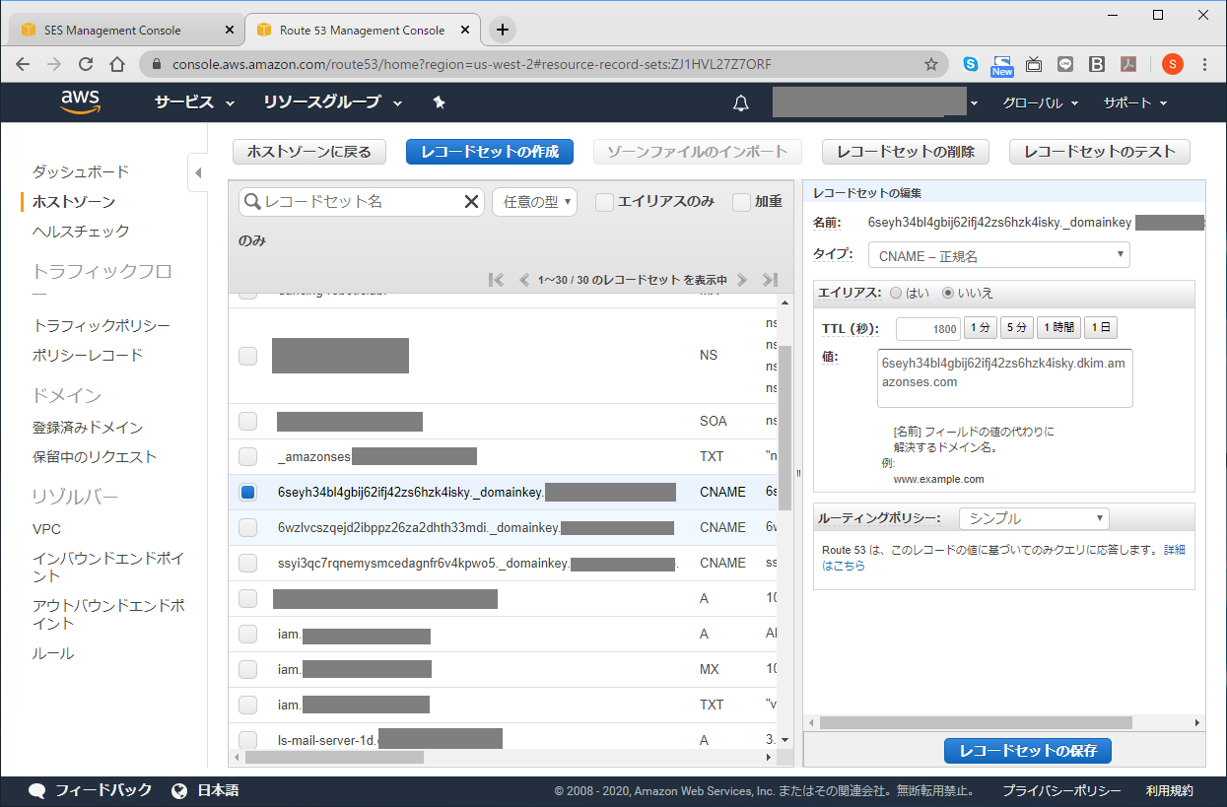The height and width of the screenshot is (807, 1227).
Task: Open ヘルスチェック in the sidebar
Action: point(81,231)
